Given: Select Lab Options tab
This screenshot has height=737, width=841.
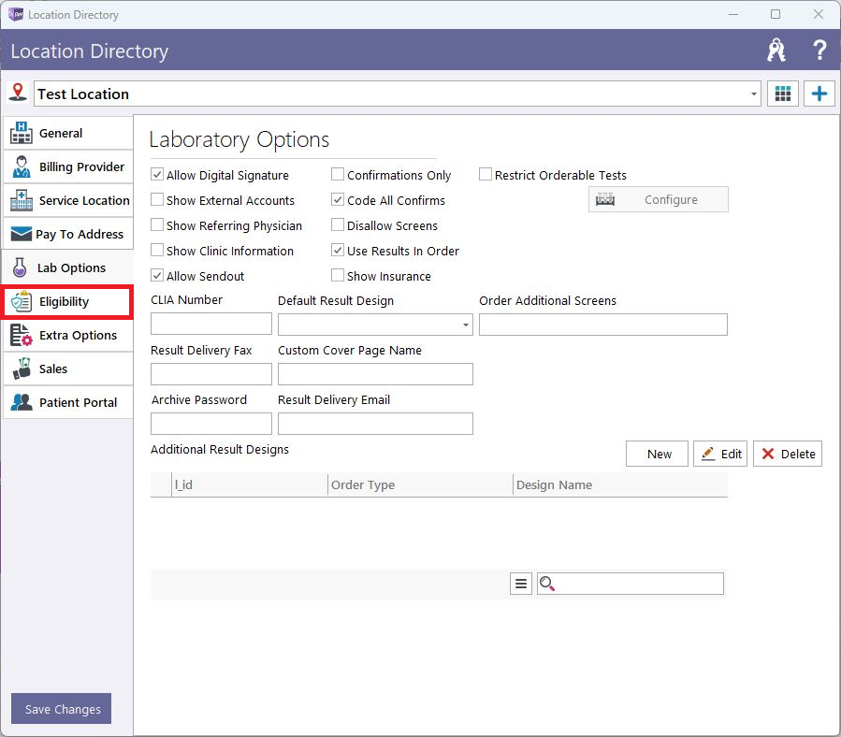Looking at the screenshot, I should pos(67,267).
